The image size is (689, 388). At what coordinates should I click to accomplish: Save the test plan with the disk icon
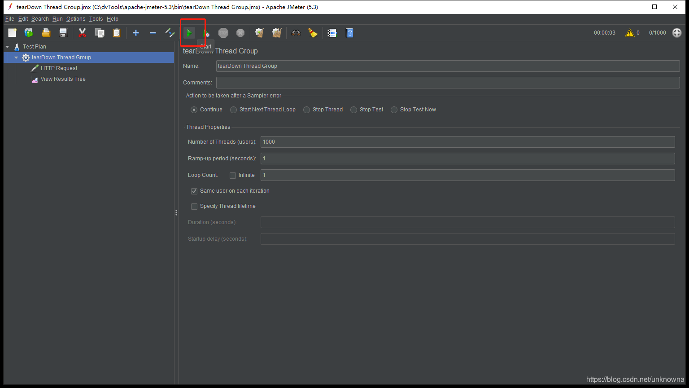pyautogui.click(x=63, y=33)
